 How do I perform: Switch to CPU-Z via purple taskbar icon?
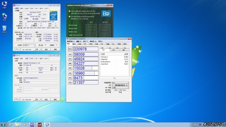[x=32, y=125]
